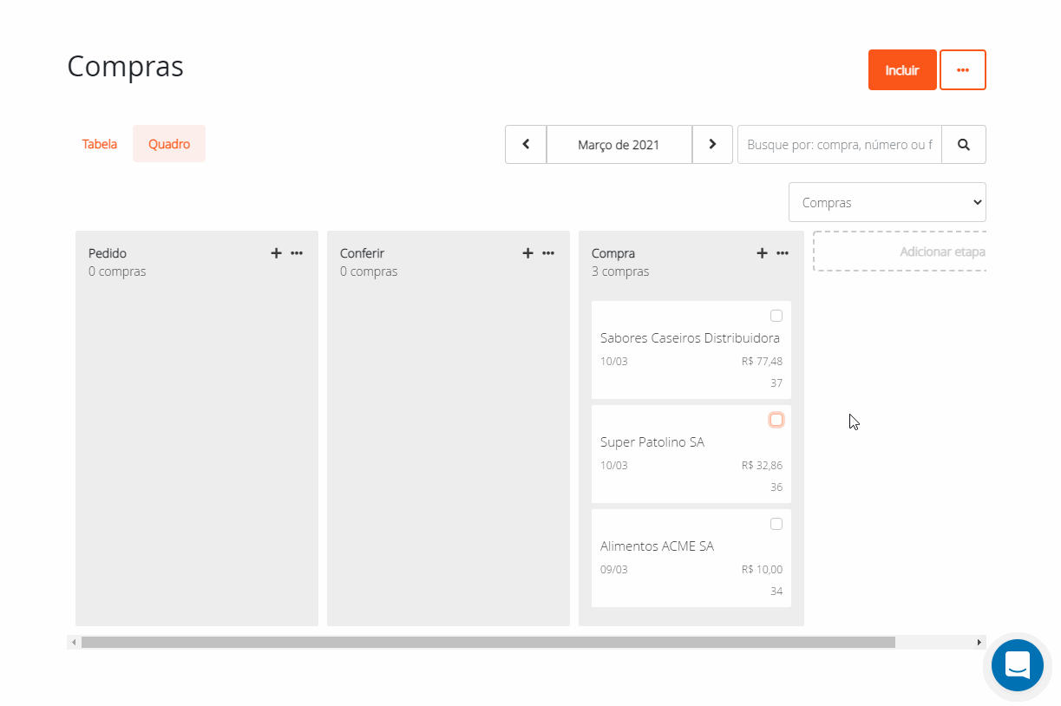Click the magnifying glass search icon
This screenshot has height=706, width=1061.
[963, 145]
